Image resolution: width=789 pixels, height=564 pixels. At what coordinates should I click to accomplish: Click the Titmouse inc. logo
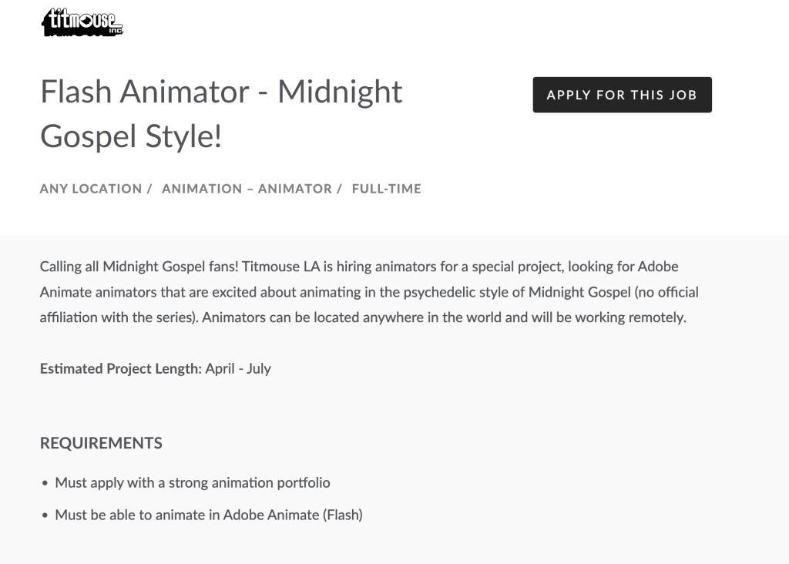[x=82, y=22]
